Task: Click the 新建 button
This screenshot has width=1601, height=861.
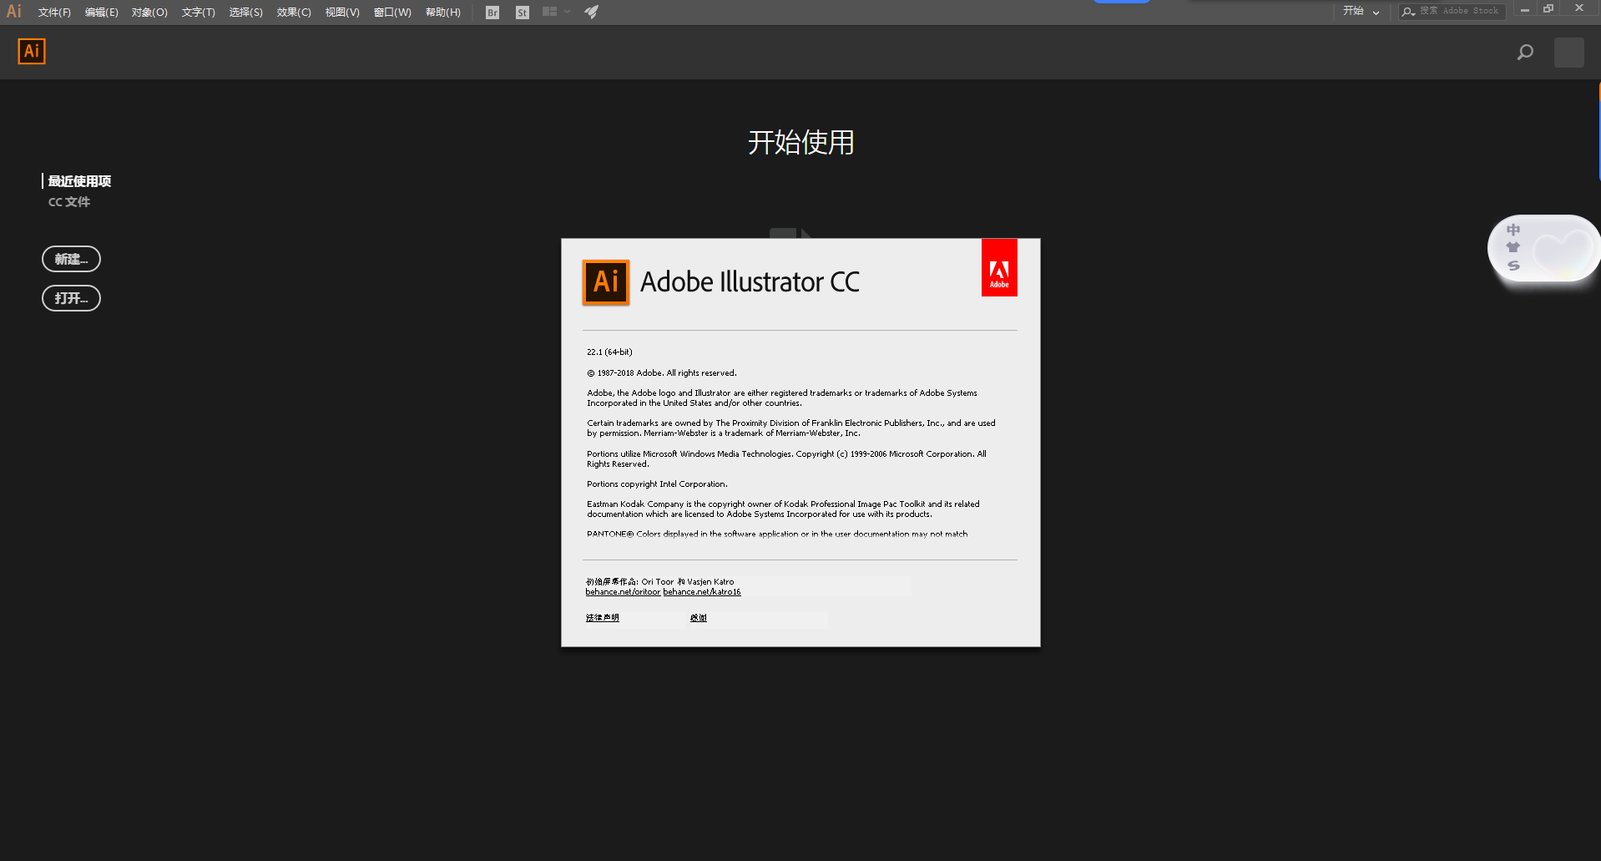Action: (71, 259)
